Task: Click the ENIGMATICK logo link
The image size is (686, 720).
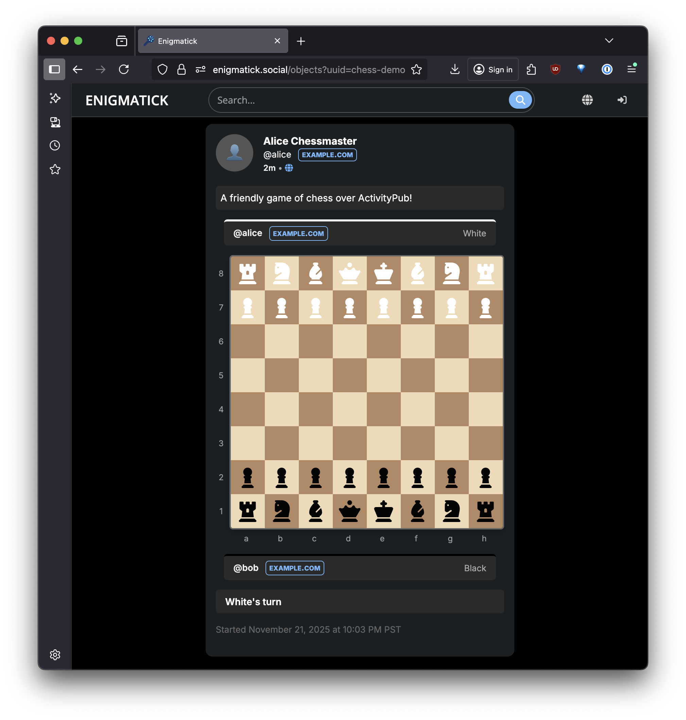Action: [127, 101]
